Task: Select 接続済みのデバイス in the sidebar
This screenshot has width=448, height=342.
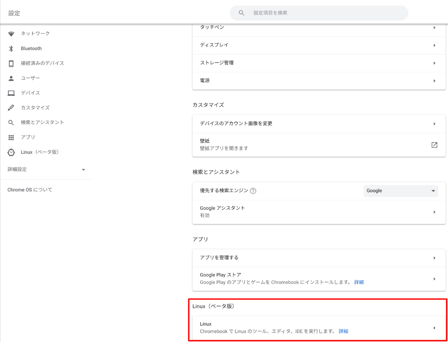Action: (43, 63)
